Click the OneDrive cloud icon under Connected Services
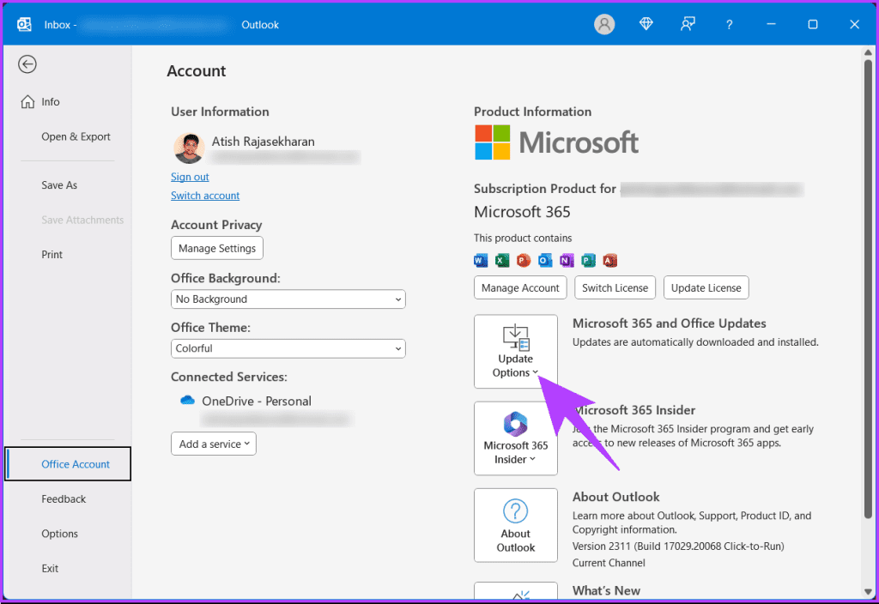This screenshot has height=604, width=879. [x=187, y=400]
